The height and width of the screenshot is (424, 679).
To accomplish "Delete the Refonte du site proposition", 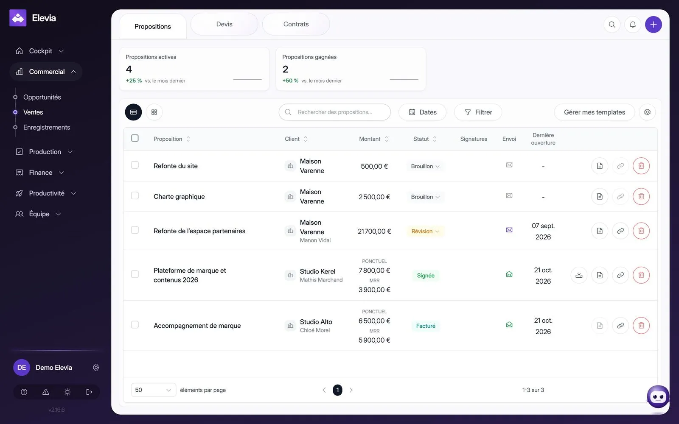I will click(x=641, y=166).
